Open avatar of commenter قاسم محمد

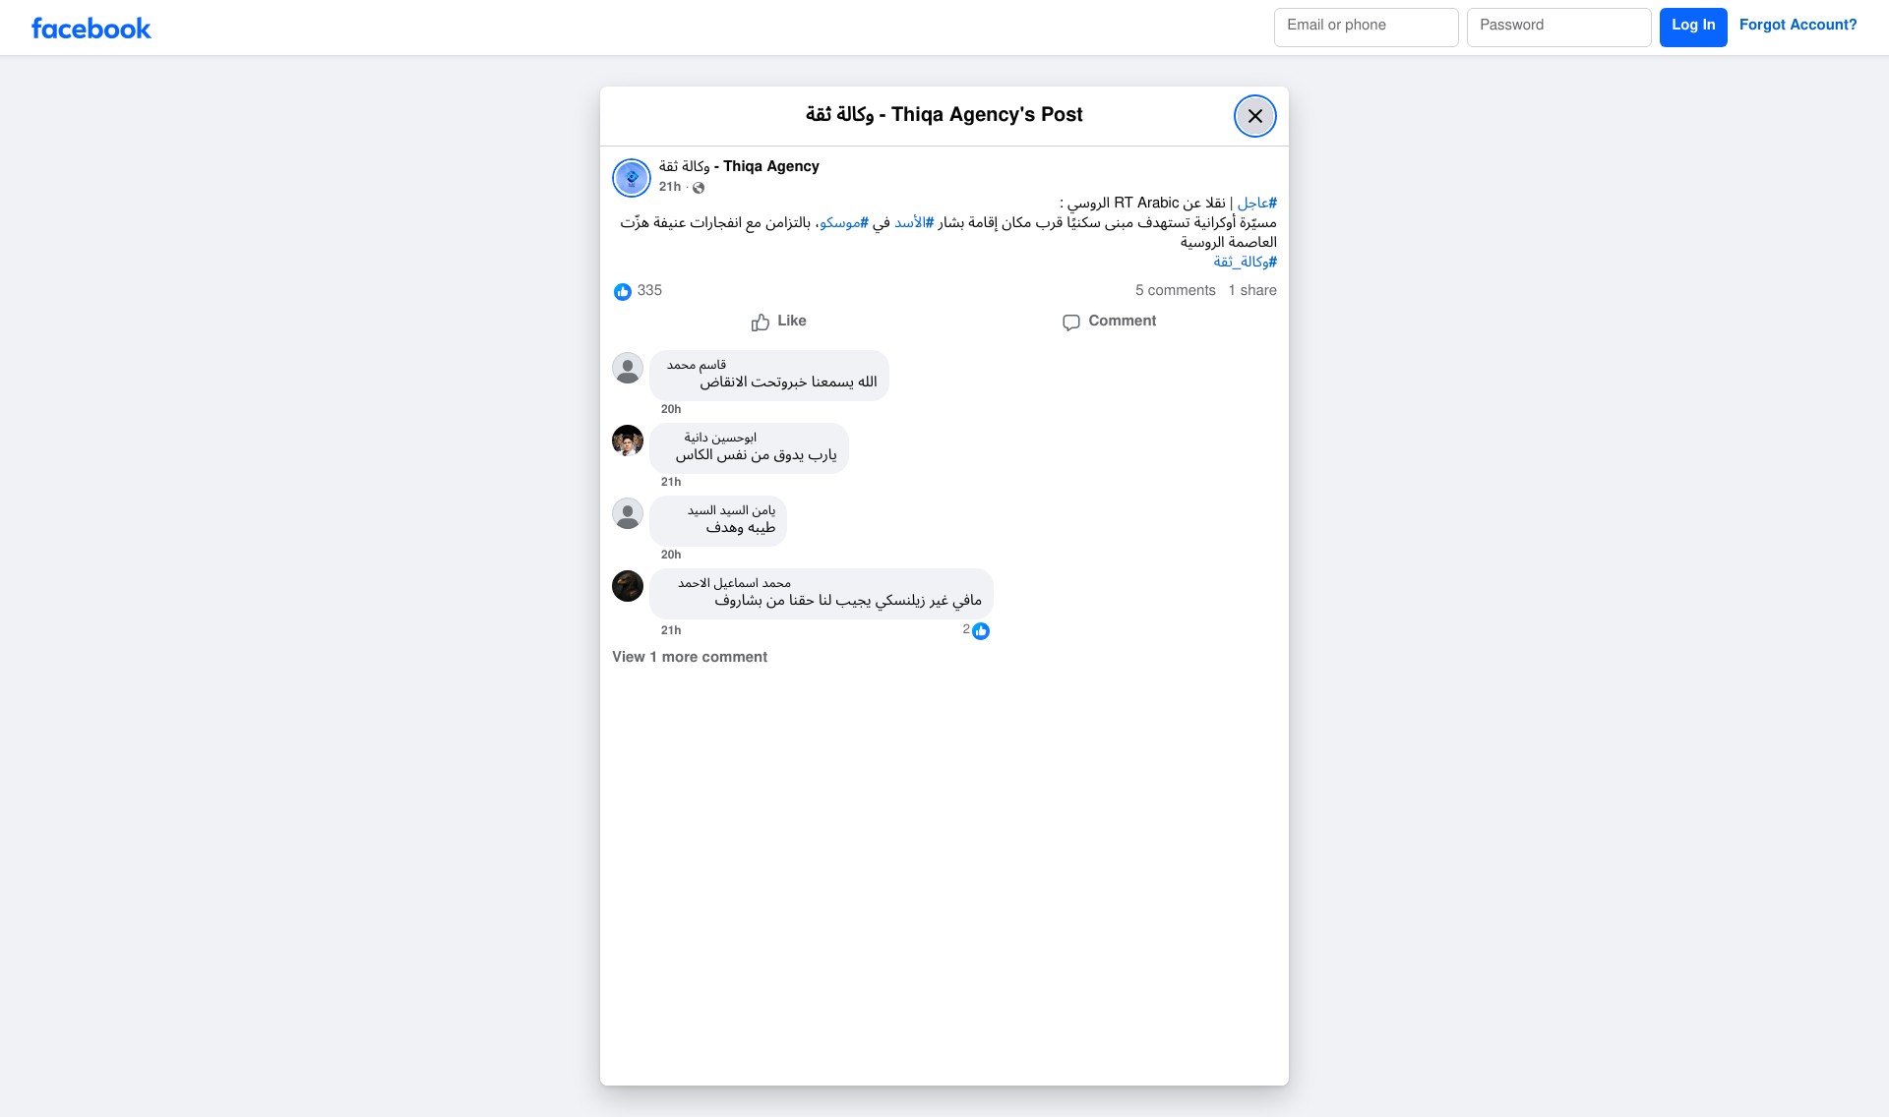pyautogui.click(x=628, y=368)
